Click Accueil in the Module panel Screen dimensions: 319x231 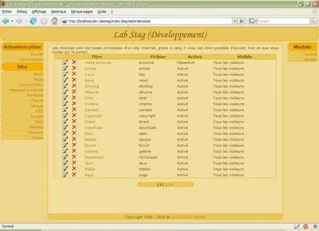tap(311, 54)
